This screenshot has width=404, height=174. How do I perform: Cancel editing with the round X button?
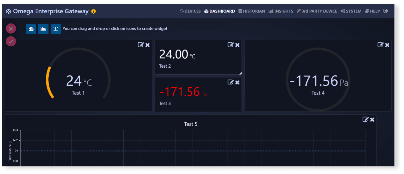click(11, 29)
